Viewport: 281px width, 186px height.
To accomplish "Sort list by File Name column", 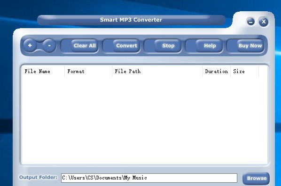I will (43, 71).
